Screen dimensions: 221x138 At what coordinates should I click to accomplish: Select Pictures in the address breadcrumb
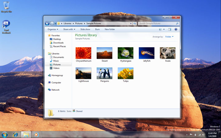click(79, 24)
